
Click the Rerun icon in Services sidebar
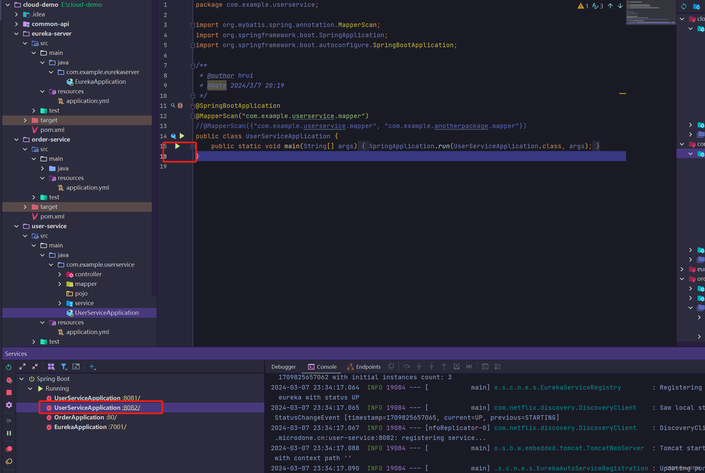click(9, 367)
